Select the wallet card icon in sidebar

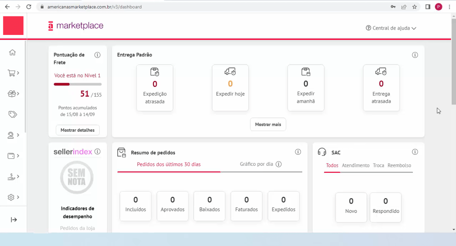click(11, 156)
